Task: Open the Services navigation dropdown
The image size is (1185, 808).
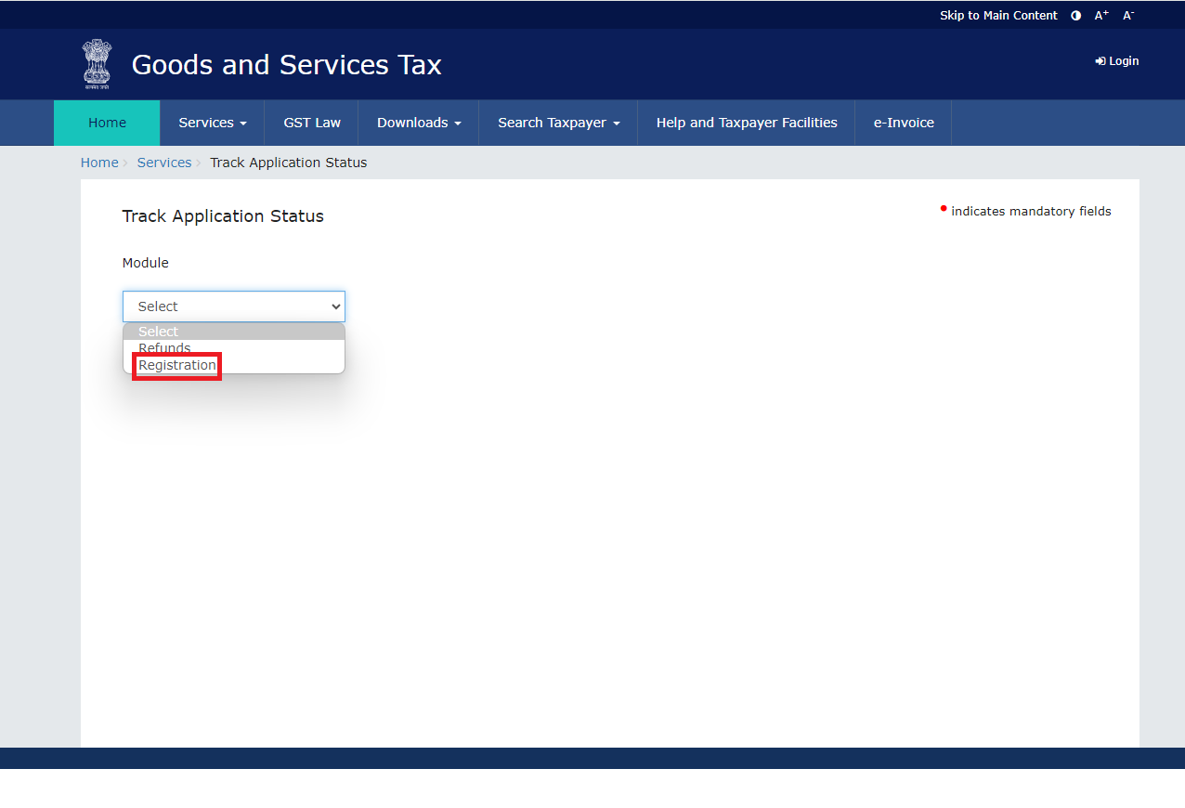Action: (x=211, y=122)
